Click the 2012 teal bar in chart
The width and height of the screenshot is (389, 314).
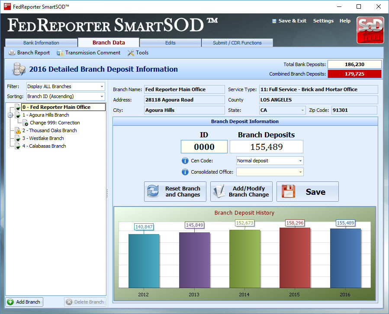pos(144,261)
